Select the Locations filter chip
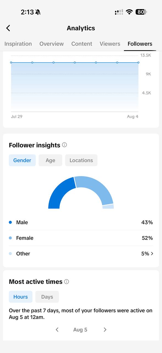 [x=81, y=160]
